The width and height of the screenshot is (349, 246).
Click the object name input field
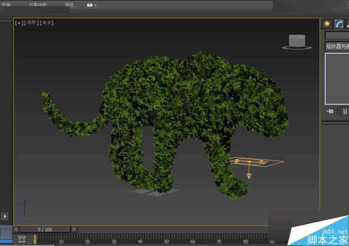337,35
